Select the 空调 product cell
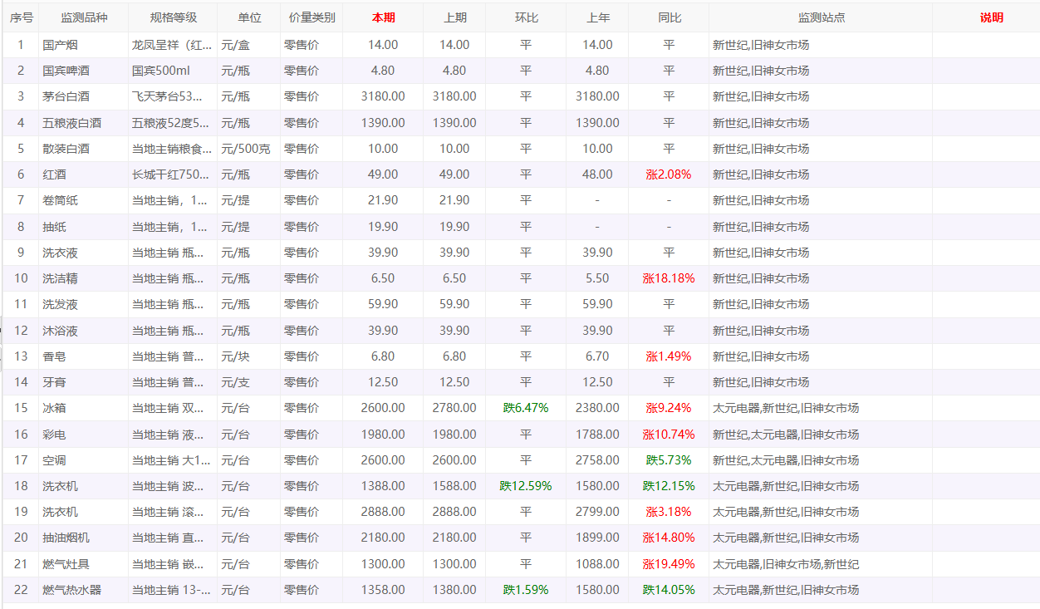Image resolution: width=1040 pixels, height=609 pixels. 84,460
